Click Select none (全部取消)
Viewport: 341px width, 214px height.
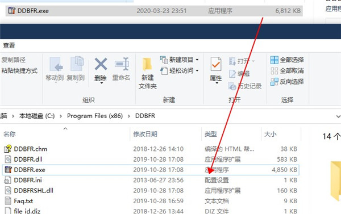click(287, 71)
